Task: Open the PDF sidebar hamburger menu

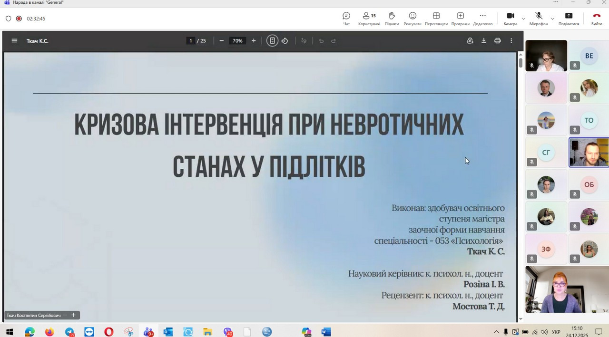Action: (14, 41)
